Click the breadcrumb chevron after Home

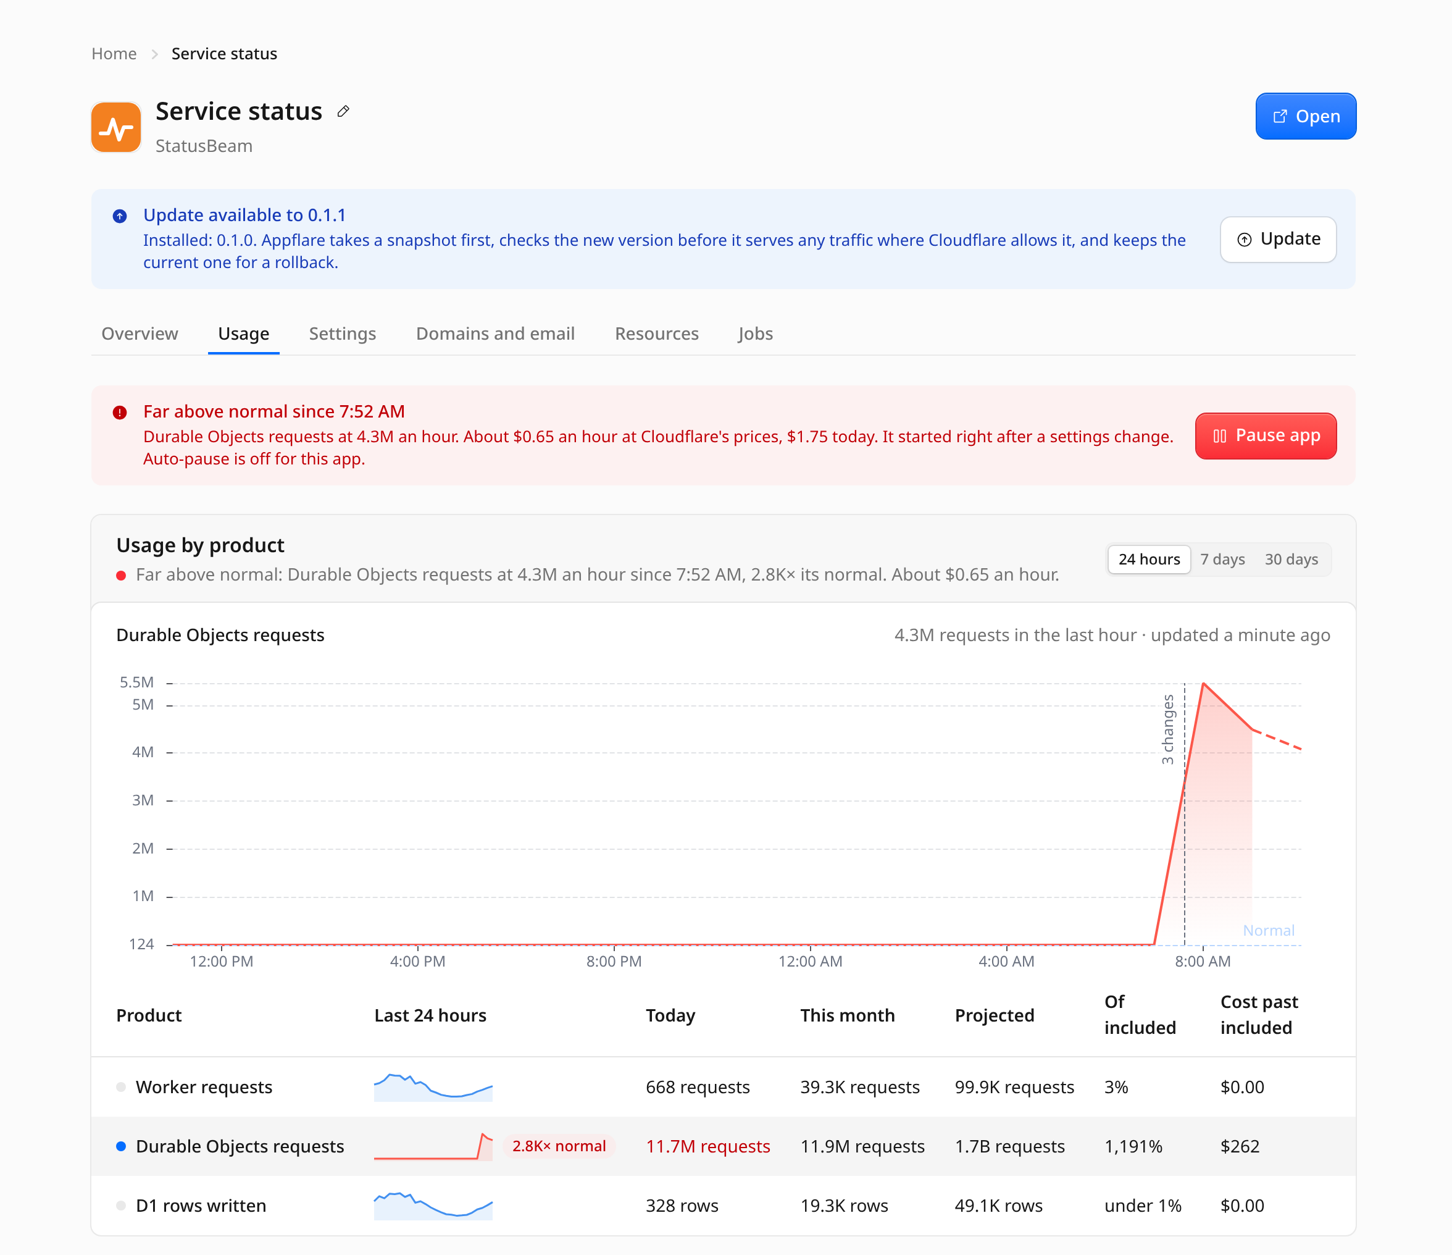click(x=154, y=54)
